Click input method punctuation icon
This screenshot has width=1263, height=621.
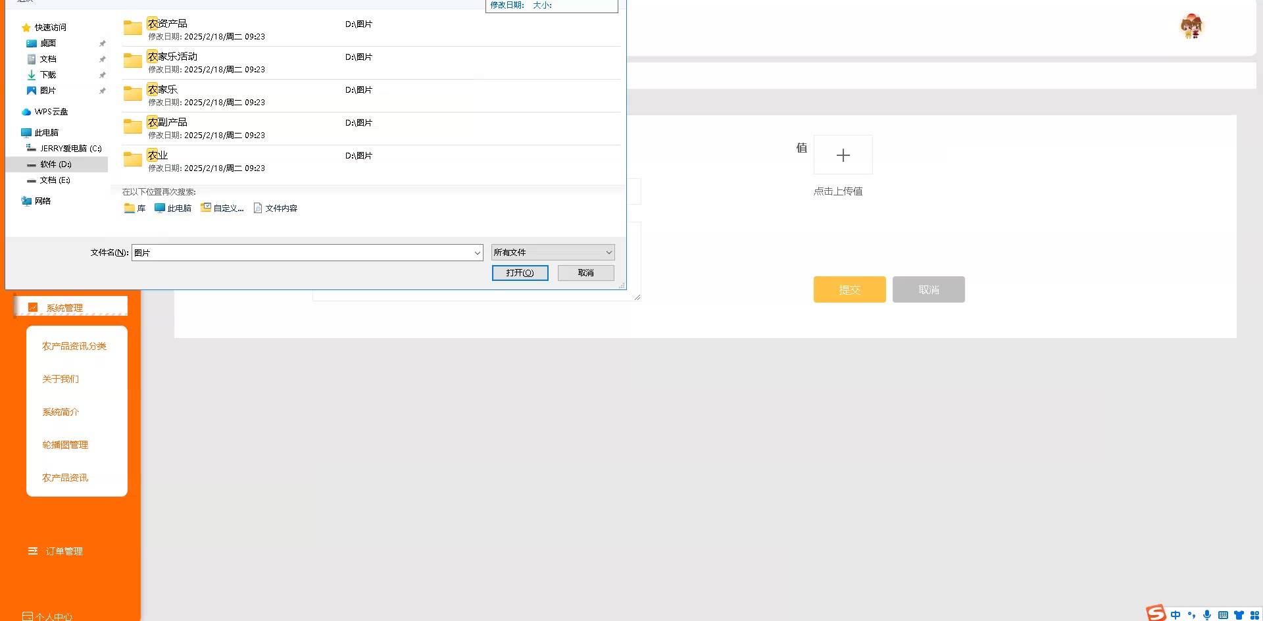click(x=1191, y=615)
